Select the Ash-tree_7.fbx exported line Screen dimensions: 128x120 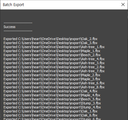click(54, 71)
